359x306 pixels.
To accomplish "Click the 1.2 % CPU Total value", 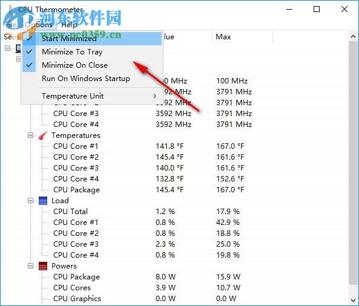I will point(165,212).
